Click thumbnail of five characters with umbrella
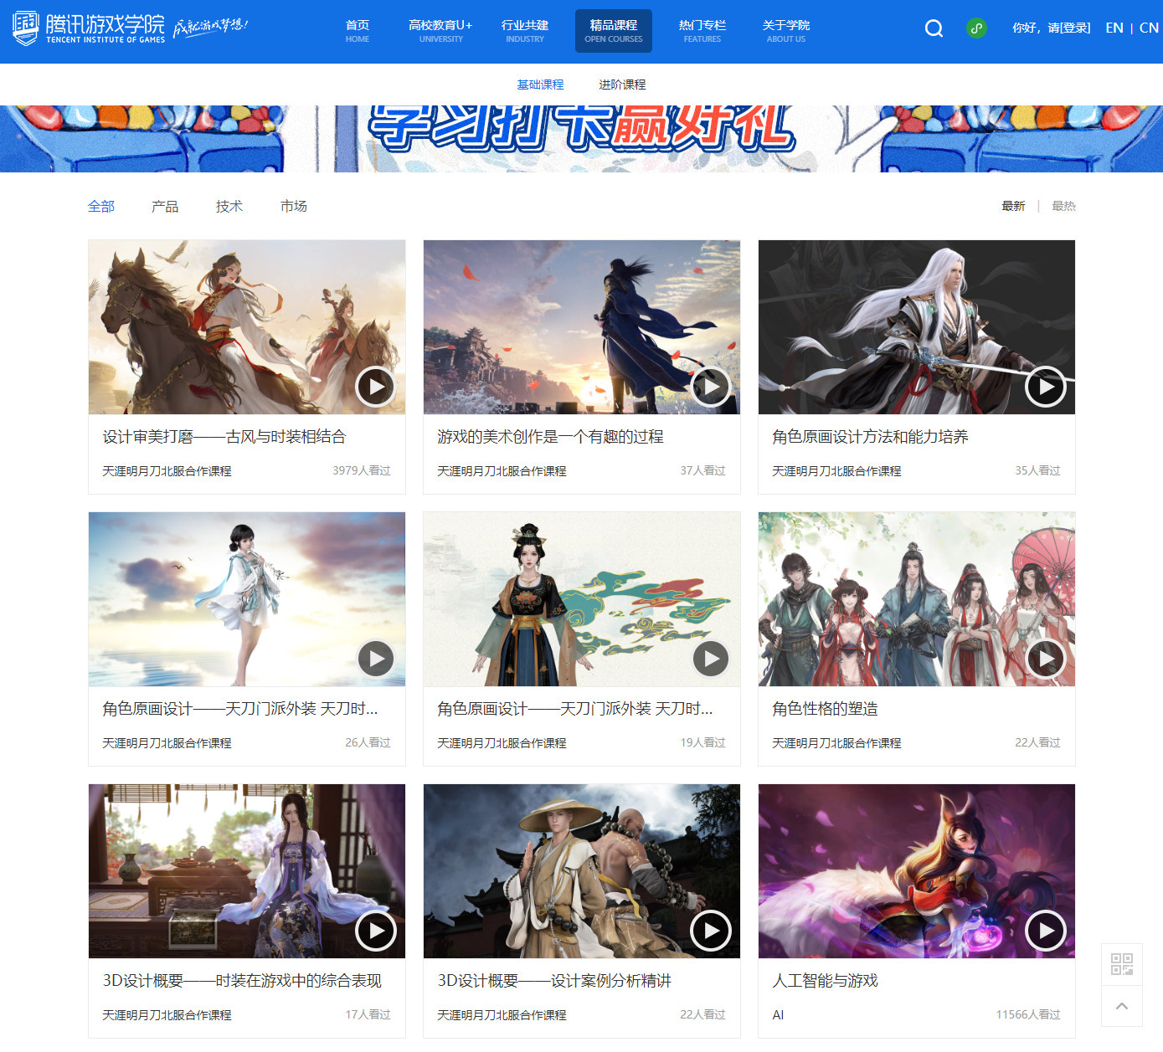The image size is (1163, 1052). (917, 599)
